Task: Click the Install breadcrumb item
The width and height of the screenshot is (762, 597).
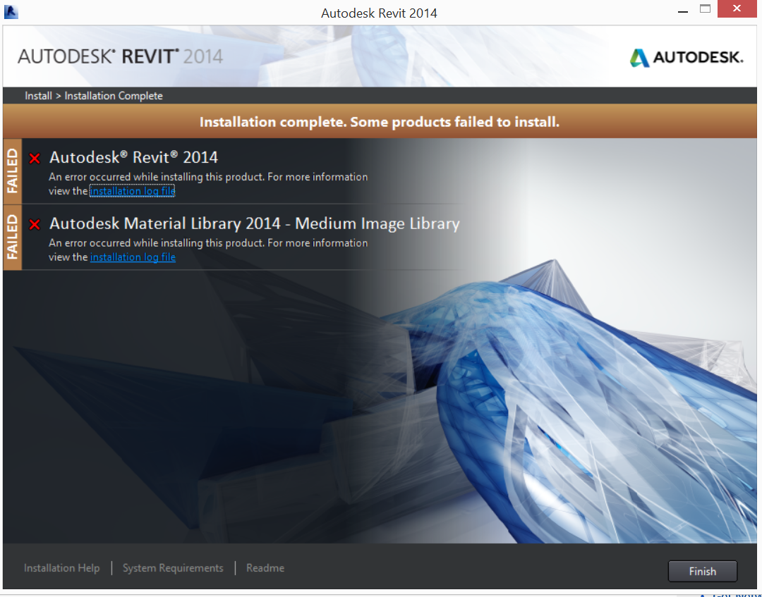Action: tap(38, 95)
